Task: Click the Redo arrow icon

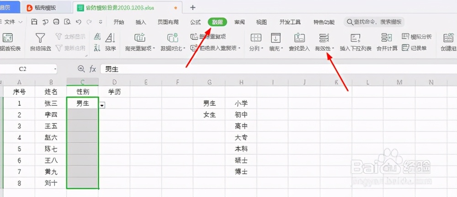Action: pyautogui.click(x=89, y=22)
